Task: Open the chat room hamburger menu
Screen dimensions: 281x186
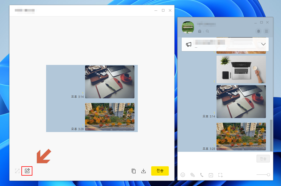Action: 266,31
